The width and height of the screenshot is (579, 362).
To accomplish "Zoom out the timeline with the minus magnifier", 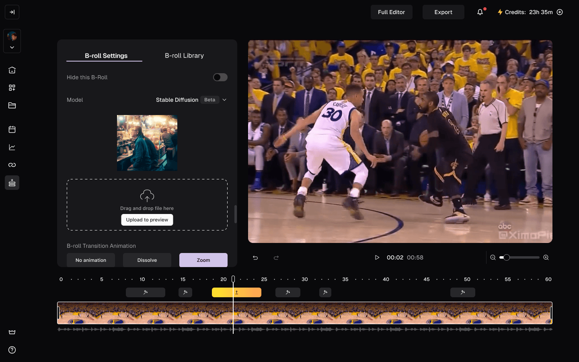I will click(x=493, y=257).
